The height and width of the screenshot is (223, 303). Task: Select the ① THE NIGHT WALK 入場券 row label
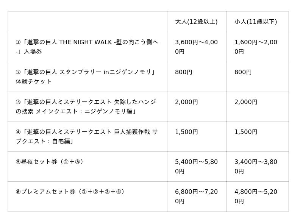pos(87,47)
